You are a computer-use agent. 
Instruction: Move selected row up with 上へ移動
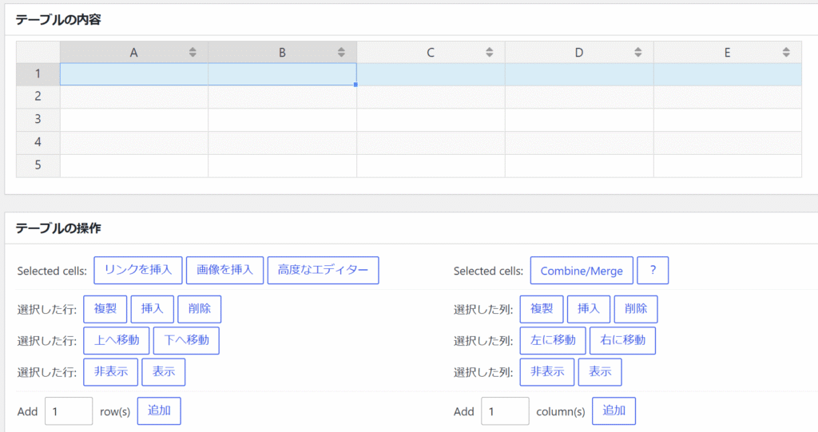tap(117, 340)
